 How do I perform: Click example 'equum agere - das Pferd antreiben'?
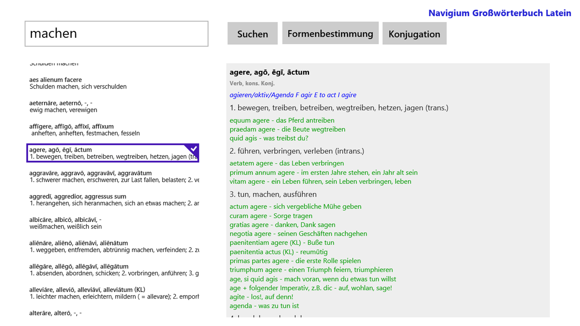pos(282,120)
